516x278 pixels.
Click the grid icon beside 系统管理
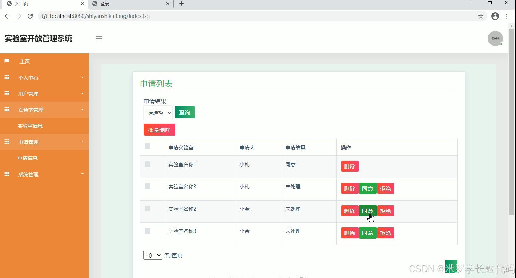(6, 174)
